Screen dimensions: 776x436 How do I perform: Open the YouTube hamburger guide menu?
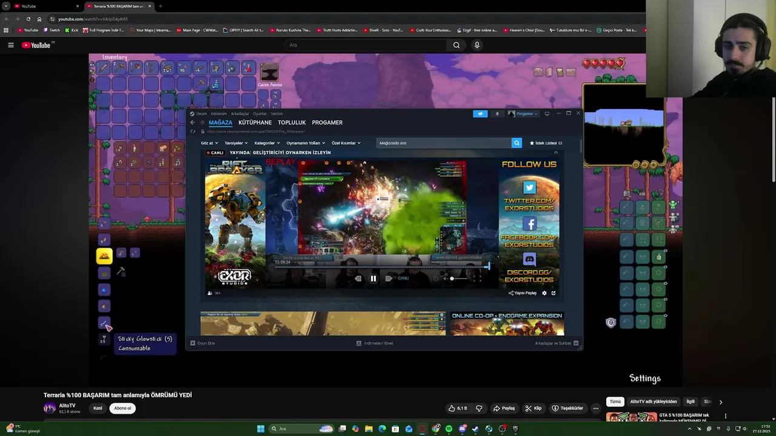10,45
